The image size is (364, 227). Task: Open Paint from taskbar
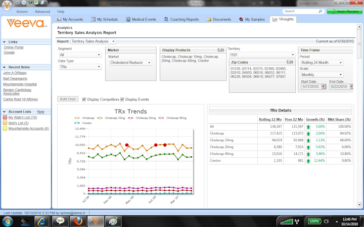[x=113, y=221]
